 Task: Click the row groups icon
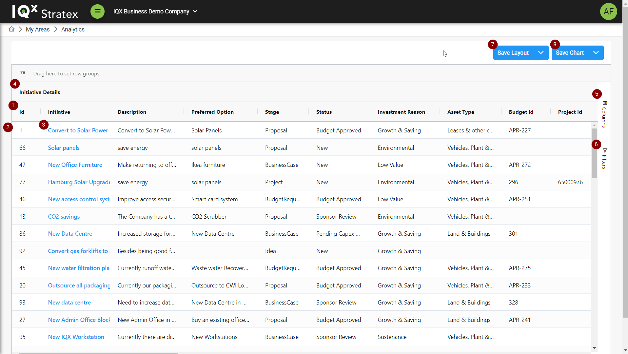[x=23, y=73]
